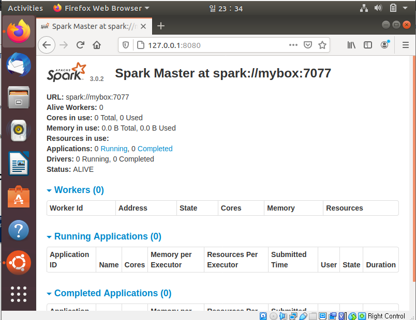
Task: Collapse the Running Applications (0) section
Action: [x=104, y=236]
